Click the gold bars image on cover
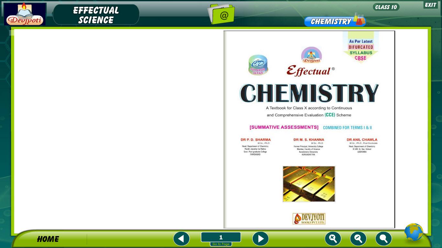442x248 pixels. [309, 184]
